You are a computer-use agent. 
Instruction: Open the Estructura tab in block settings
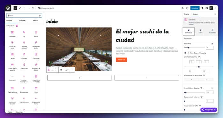point(189,31)
